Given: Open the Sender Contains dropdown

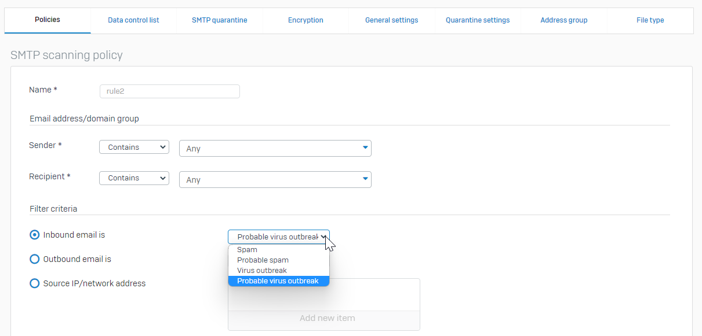Looking at the screenshot, I should point(134,147).
